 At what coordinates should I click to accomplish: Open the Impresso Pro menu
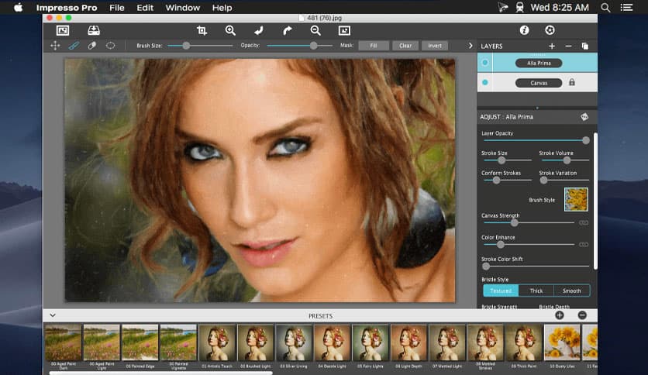(x=67, y=8)
